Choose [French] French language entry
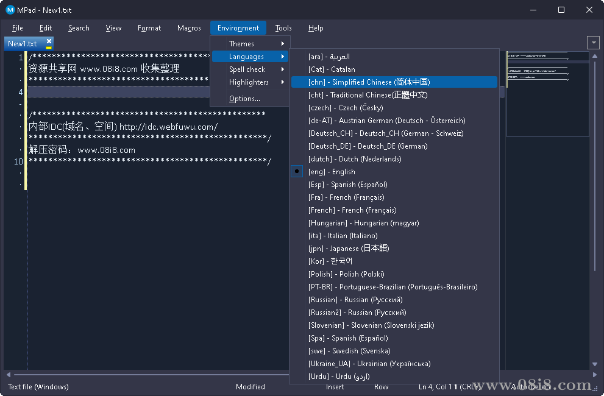 [394, 210]
